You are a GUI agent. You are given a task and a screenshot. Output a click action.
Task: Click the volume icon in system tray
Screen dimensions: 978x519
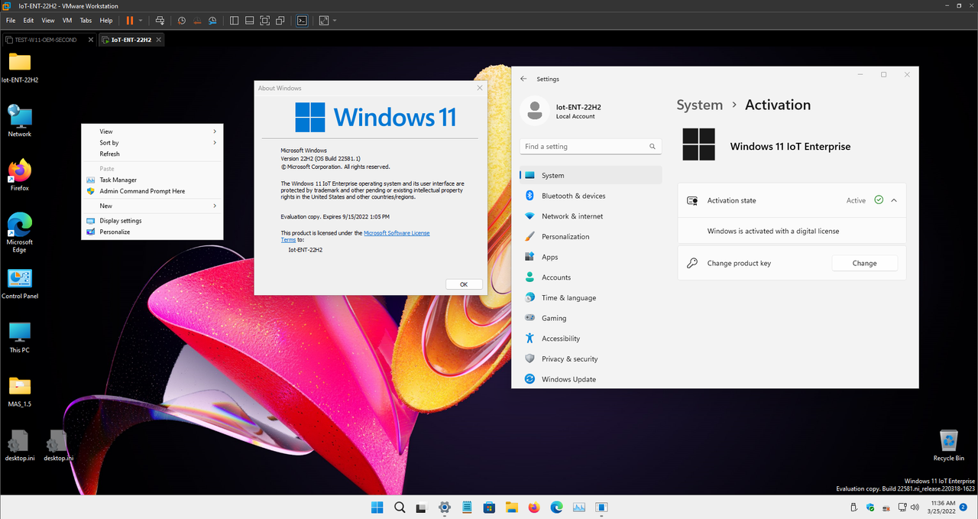pos(916,507)
